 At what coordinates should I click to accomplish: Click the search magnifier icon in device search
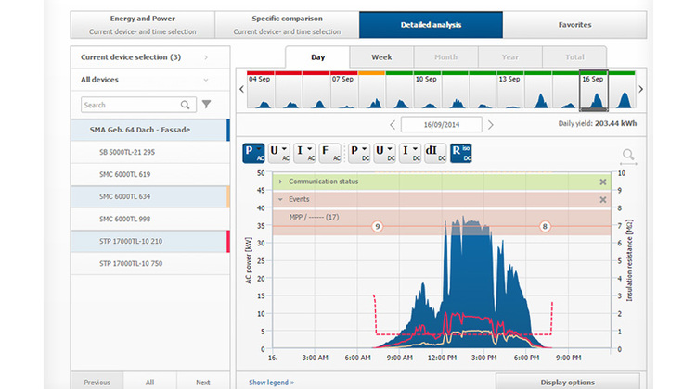(x=185, y=105)
